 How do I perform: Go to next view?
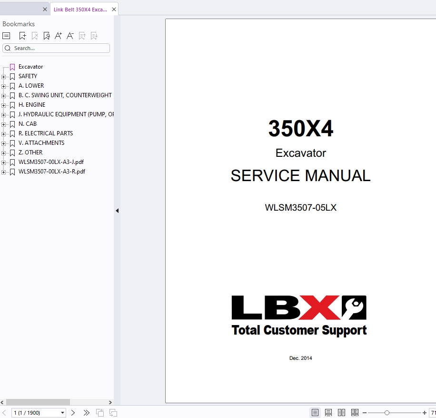coord(113,413)
